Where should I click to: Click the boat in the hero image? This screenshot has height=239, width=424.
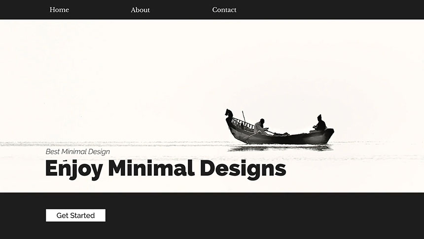pyautogui.click(x=280, y=127)
